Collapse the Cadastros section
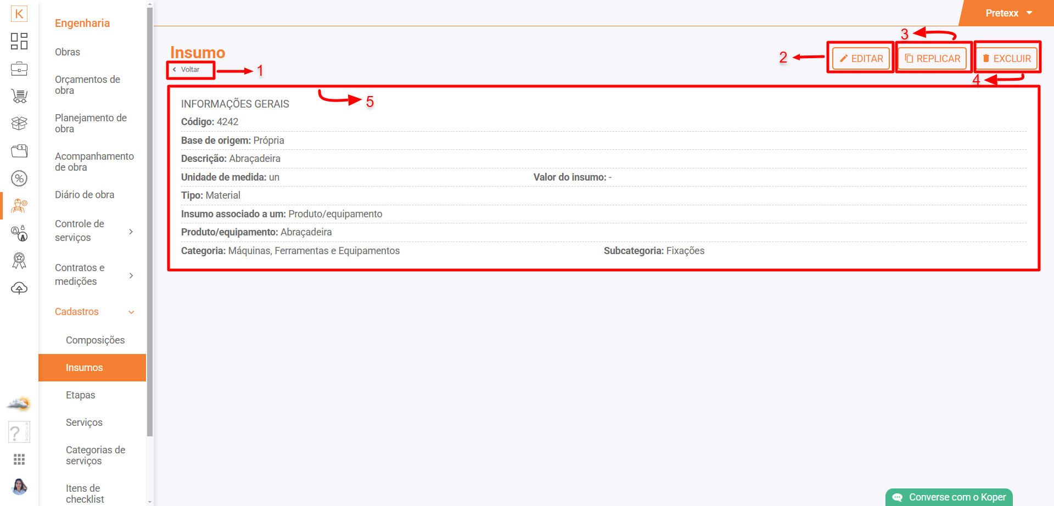Screen dimensions: 1054x506 pos(131,312)
